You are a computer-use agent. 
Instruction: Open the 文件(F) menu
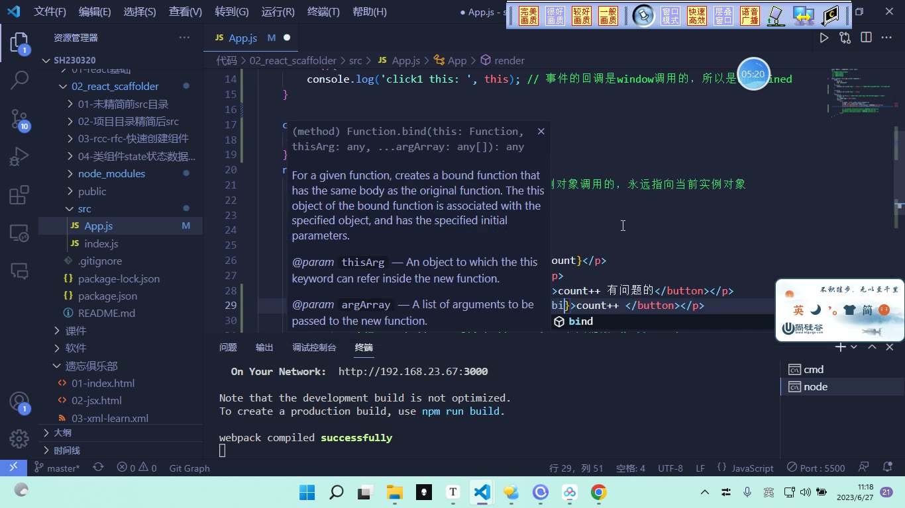click(x=50, y=12)
